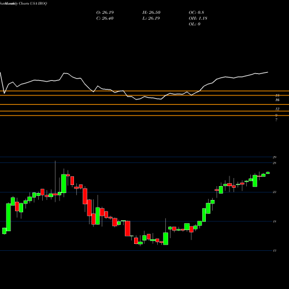
Task: Click the 28 price axis label
Action: (275, 163)
